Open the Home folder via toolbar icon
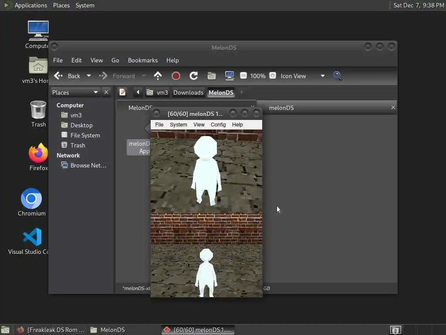446x335 pixels. [212, 76]
